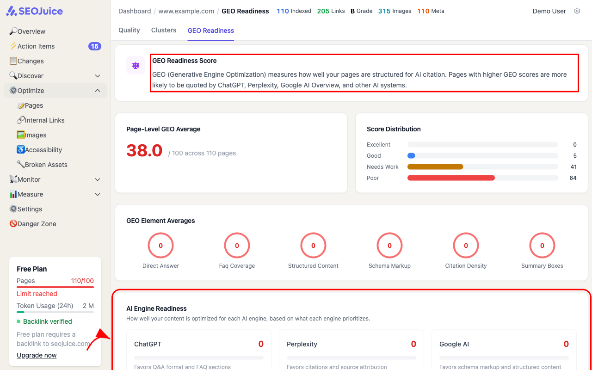Click the Summary Boxes score circle

542,246
